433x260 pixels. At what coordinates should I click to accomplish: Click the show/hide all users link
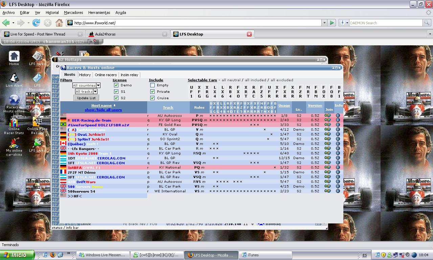[103, 110]
